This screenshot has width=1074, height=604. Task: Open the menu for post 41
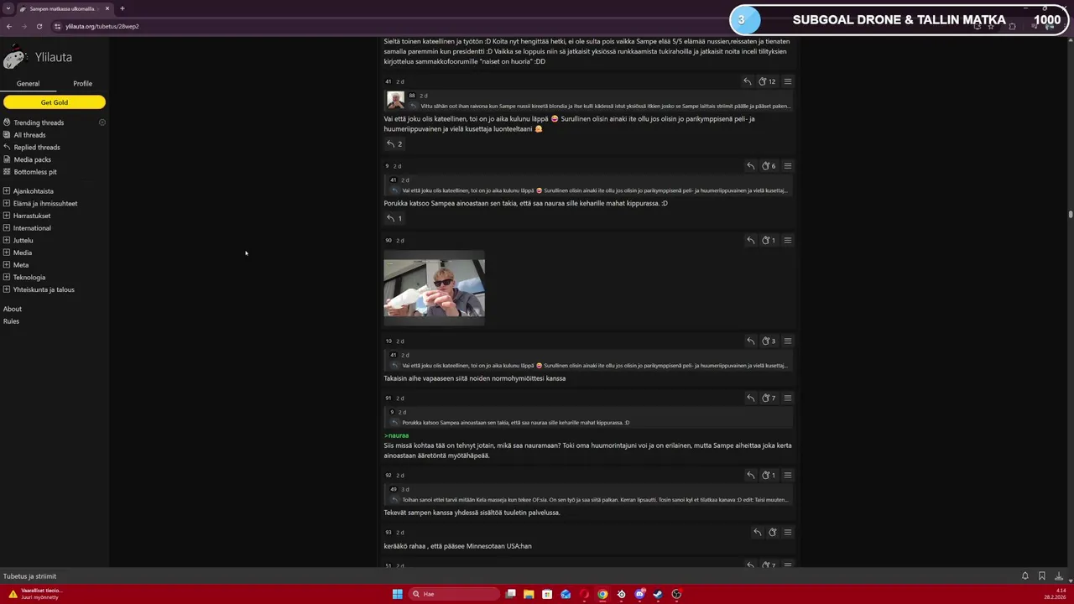coord(787,81)
